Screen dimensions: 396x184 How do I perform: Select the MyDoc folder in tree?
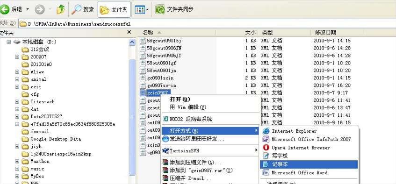pyautogui.click(x=33, y=176)
